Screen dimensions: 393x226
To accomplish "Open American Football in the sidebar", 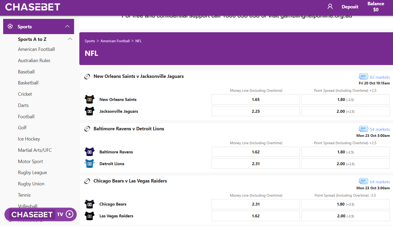I will pyautogui.click(x=36, y=49).
